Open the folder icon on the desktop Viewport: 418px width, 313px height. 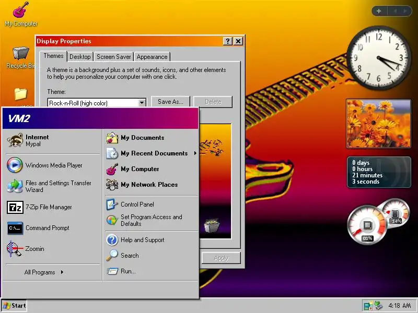coord(21,94)
